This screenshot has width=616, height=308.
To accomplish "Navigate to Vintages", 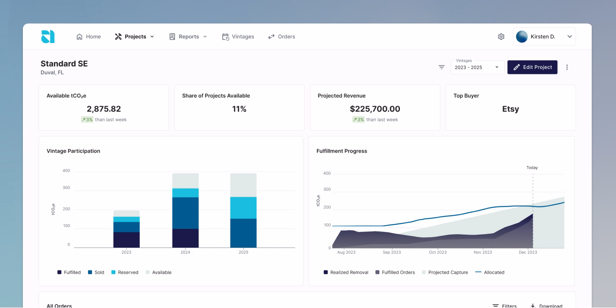I will 238,37.
